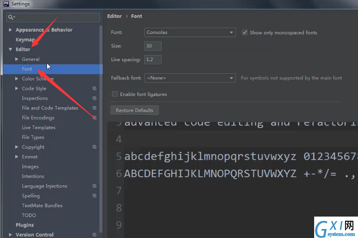Screen dimensions: 358x238
Task: Open File and Code Templates settings
Action: click(x=50, y=108)
